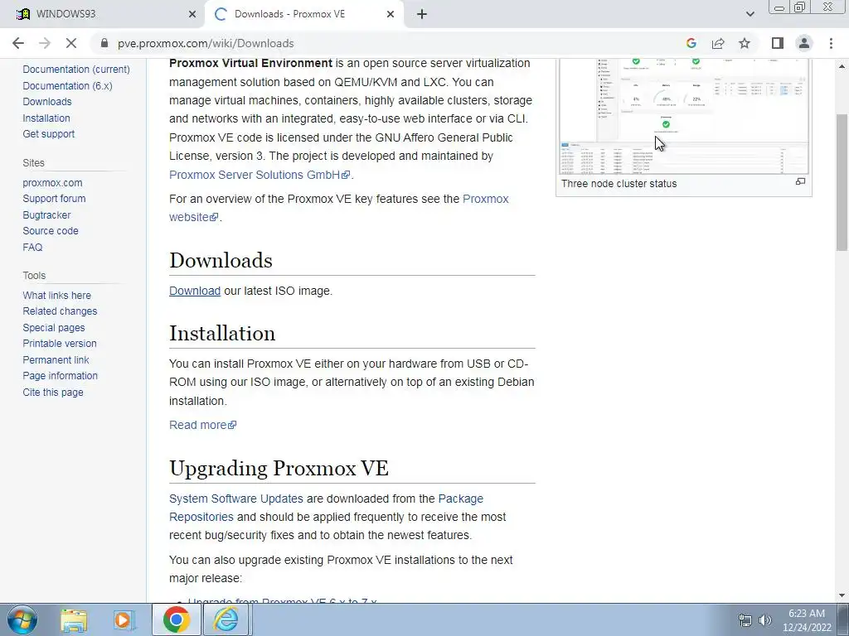The height and width of the screenshot is (636, 849).
Task: Click scrollbar up arrow
Action: click(x=842, y=66)
